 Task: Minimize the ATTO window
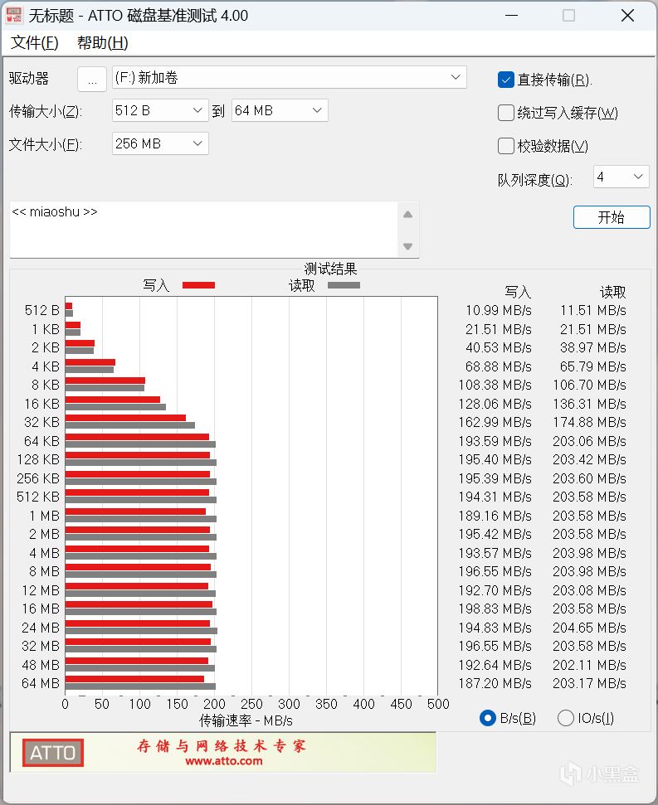pos(511,16)
